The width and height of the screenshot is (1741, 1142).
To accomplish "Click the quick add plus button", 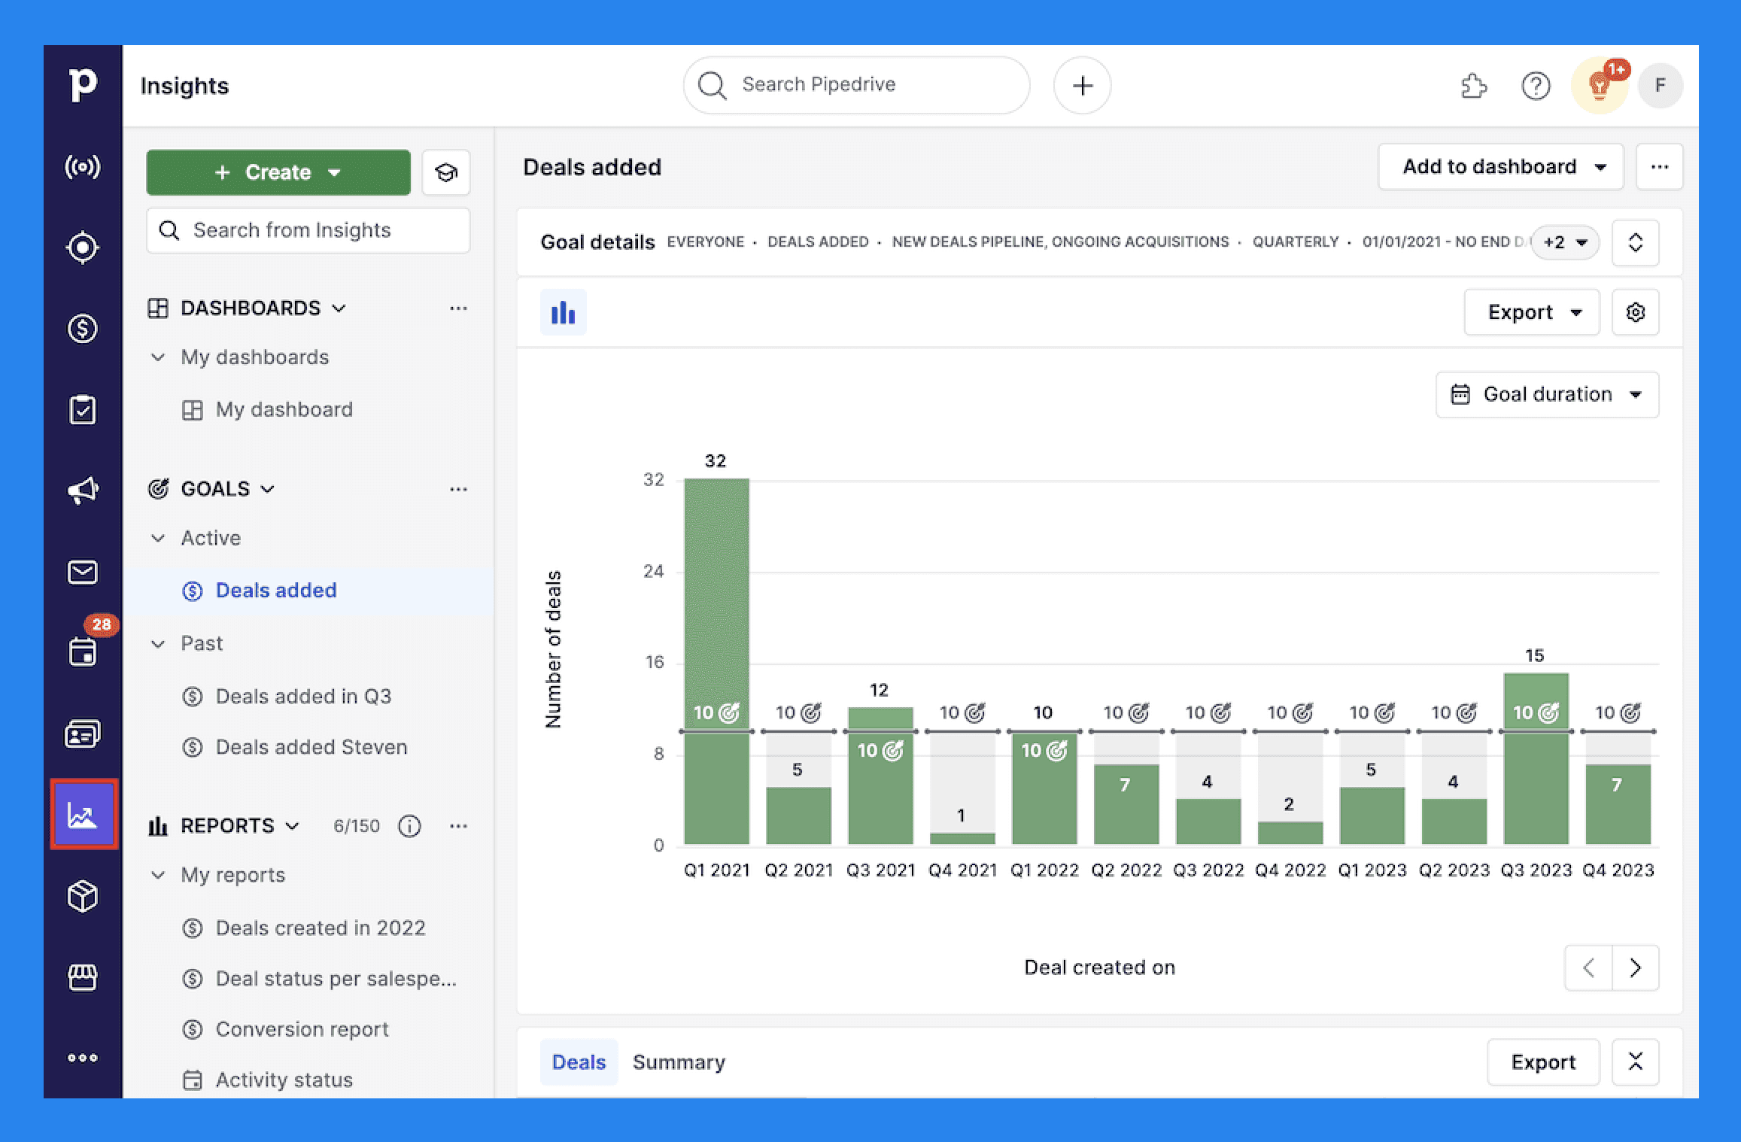I will click(x=1082, y=85).
